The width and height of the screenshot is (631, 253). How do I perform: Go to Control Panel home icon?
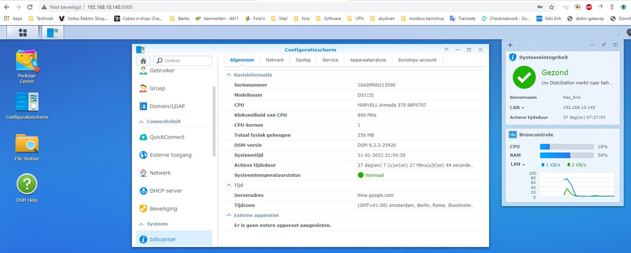[143, 61]
